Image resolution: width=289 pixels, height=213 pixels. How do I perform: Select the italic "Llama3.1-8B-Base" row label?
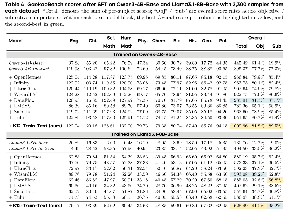pyautogui.click(x=28, y=143)
